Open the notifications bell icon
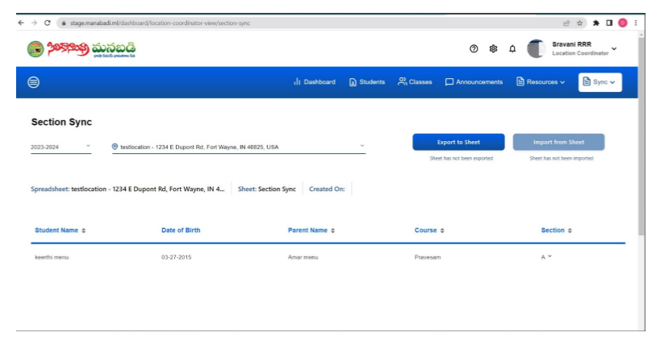 (x=512, y=49)
